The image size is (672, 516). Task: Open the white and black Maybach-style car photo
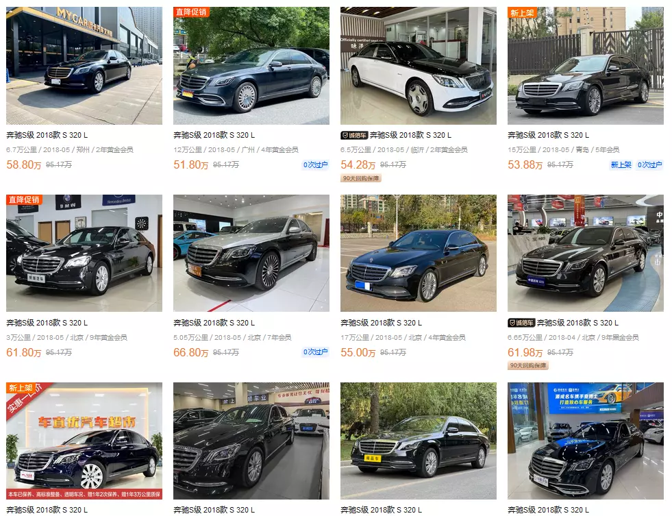click(419, 66)
